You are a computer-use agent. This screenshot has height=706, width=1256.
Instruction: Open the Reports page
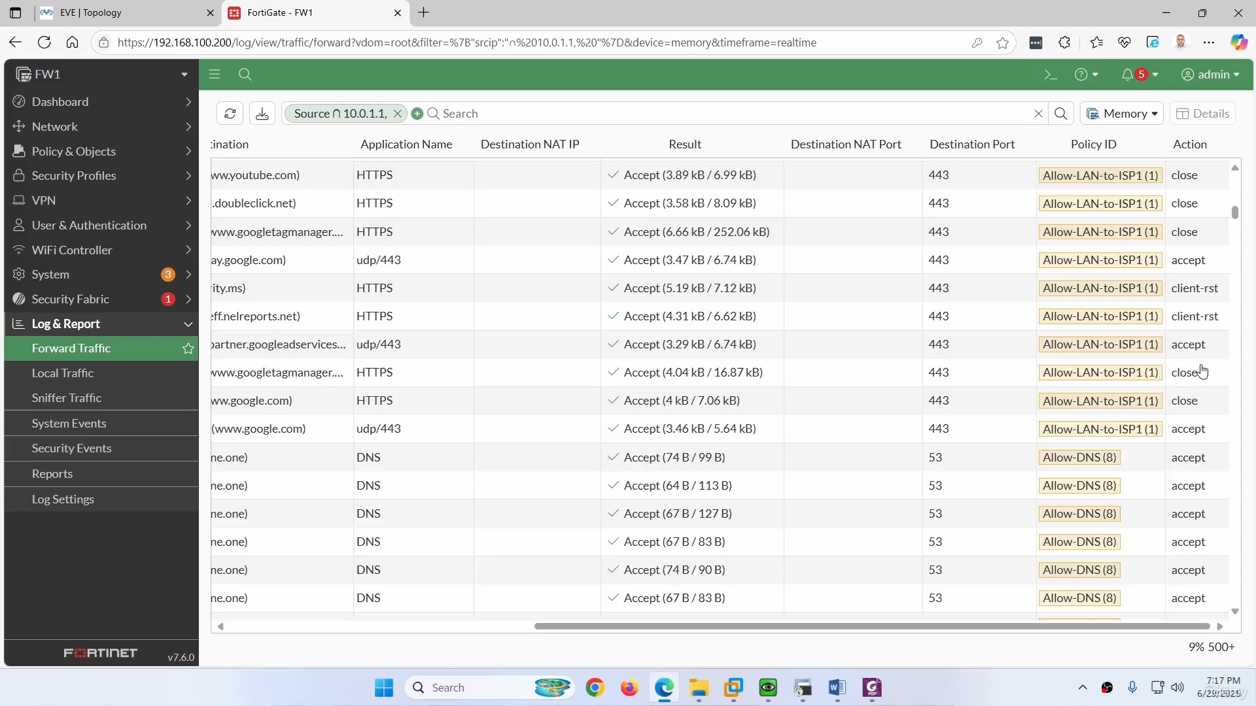(101, 474)
